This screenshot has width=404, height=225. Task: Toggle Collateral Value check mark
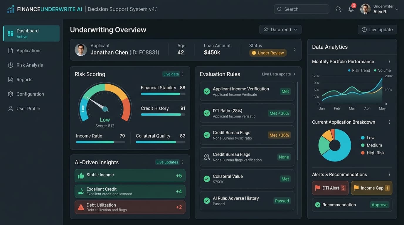pyautogui.click(x=207, y=179)
